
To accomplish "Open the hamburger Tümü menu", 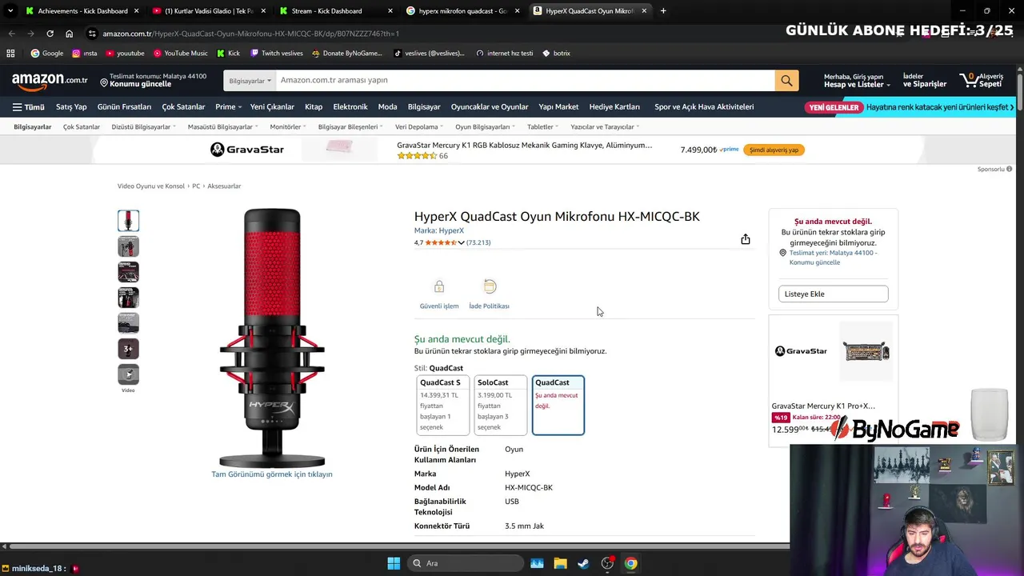I will click(28, 106).
